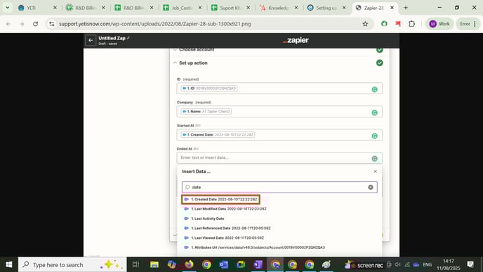Close the Insert Data panel
483x272 pixels.
375,171
